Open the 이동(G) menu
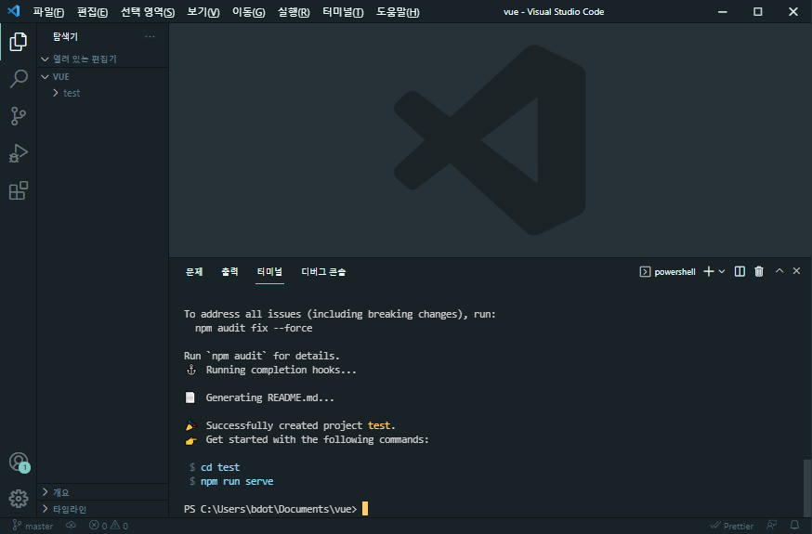Image resolution: width=812 pixels, height=534 pixels. coord(249,12)
